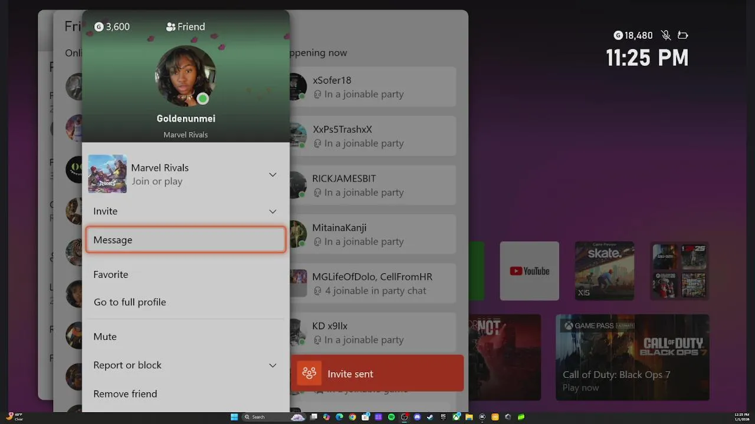Open Google Chrome from the taskbar
This screenshot has height=424, width=755.
(352, 417)
